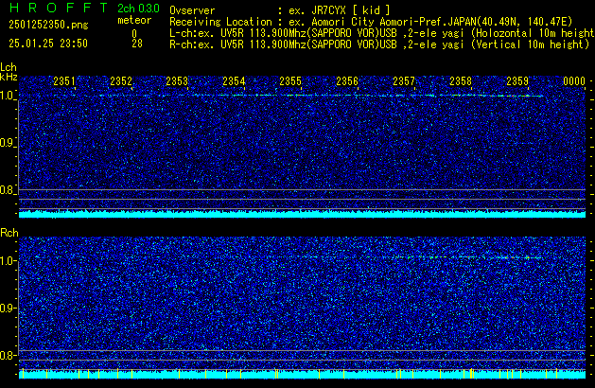Click the 2359 time marker
This screenshot has width=595, height=388.
517,81
